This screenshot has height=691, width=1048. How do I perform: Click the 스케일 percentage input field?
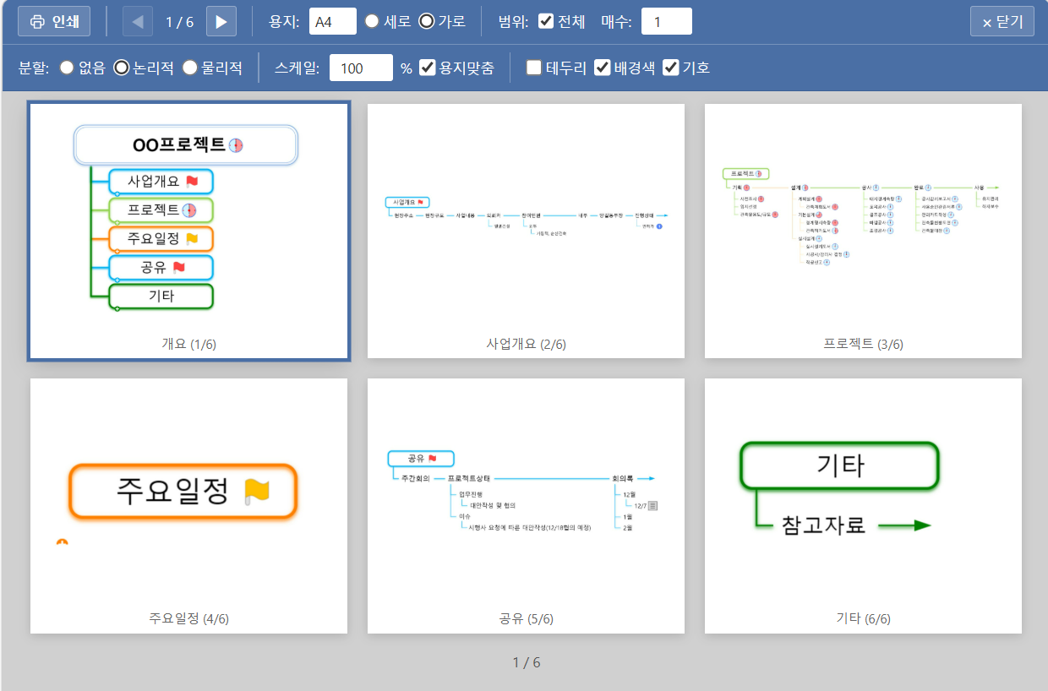(x=360, y=68)
